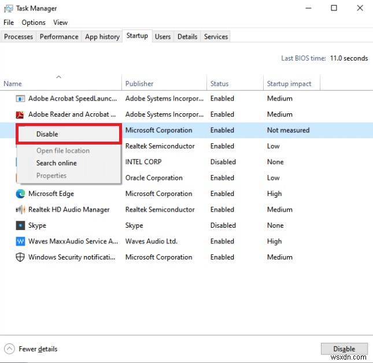Open the View menu
This screenshot has width=373, height=363.
[x=60, y=23]
